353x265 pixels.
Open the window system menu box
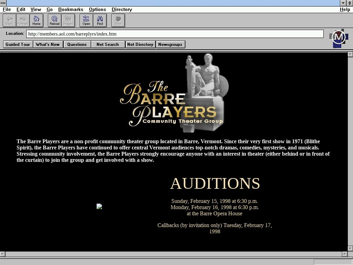click(3, 3)
